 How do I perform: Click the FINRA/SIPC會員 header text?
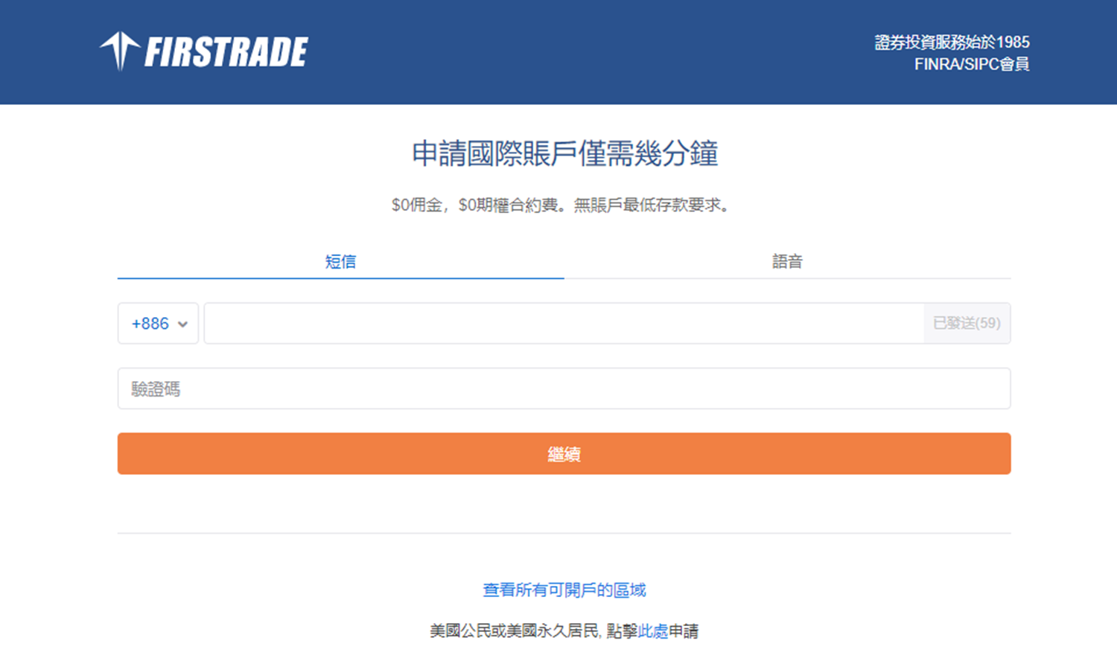click(x=972, y=65)
